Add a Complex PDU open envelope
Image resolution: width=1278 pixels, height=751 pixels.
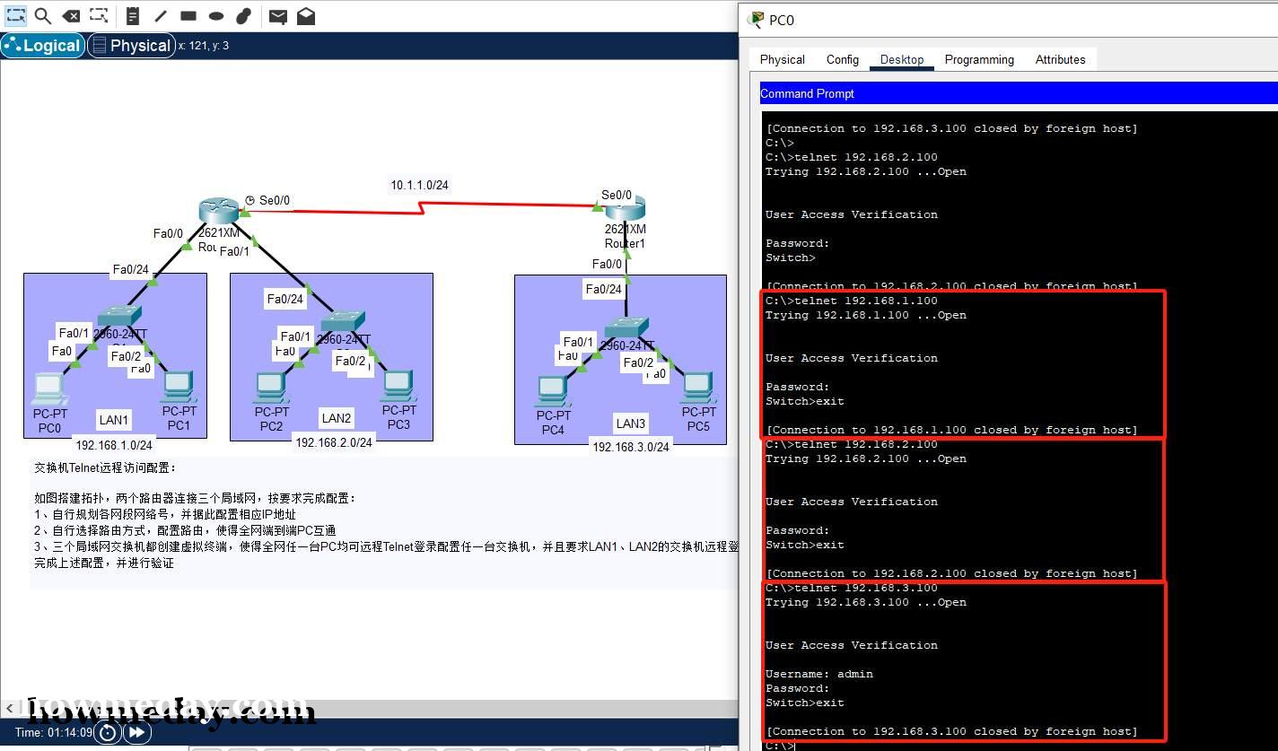pos(306,15)
